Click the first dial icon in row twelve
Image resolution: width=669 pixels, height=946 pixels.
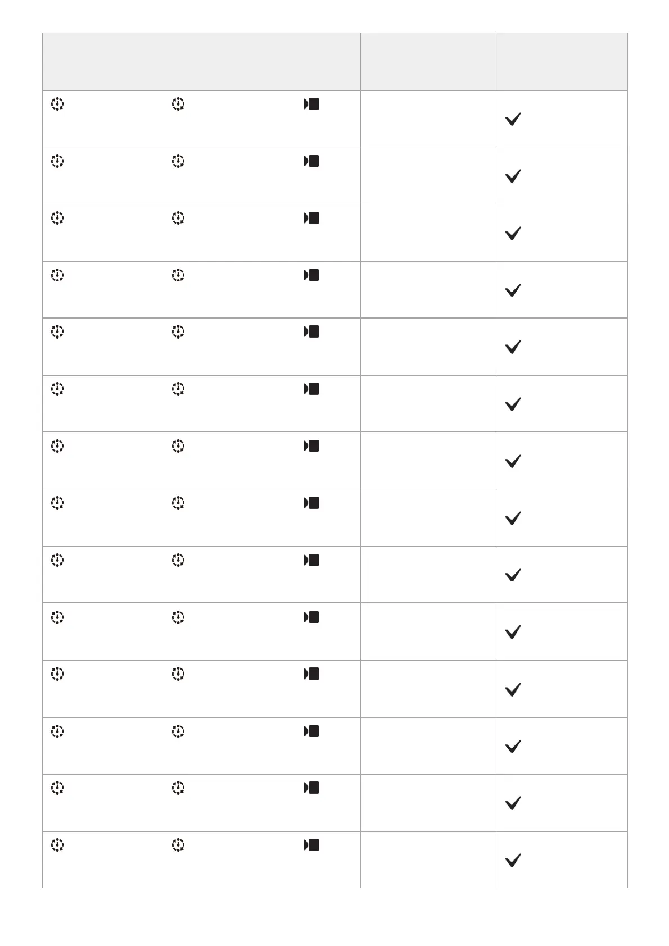[x=57, y=731]
